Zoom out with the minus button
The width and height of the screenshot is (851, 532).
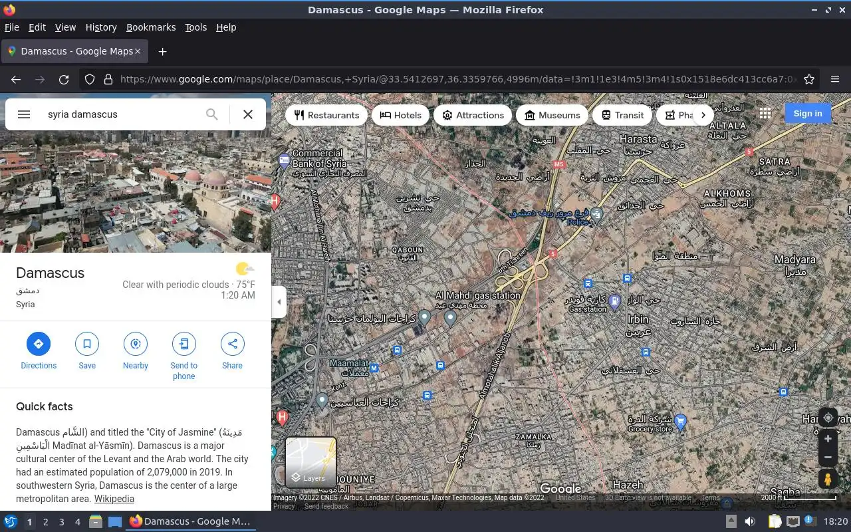tap(828, 458)
